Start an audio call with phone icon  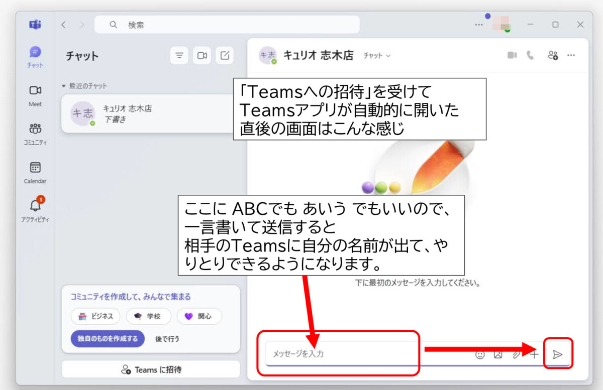click(x=530, y=55)
